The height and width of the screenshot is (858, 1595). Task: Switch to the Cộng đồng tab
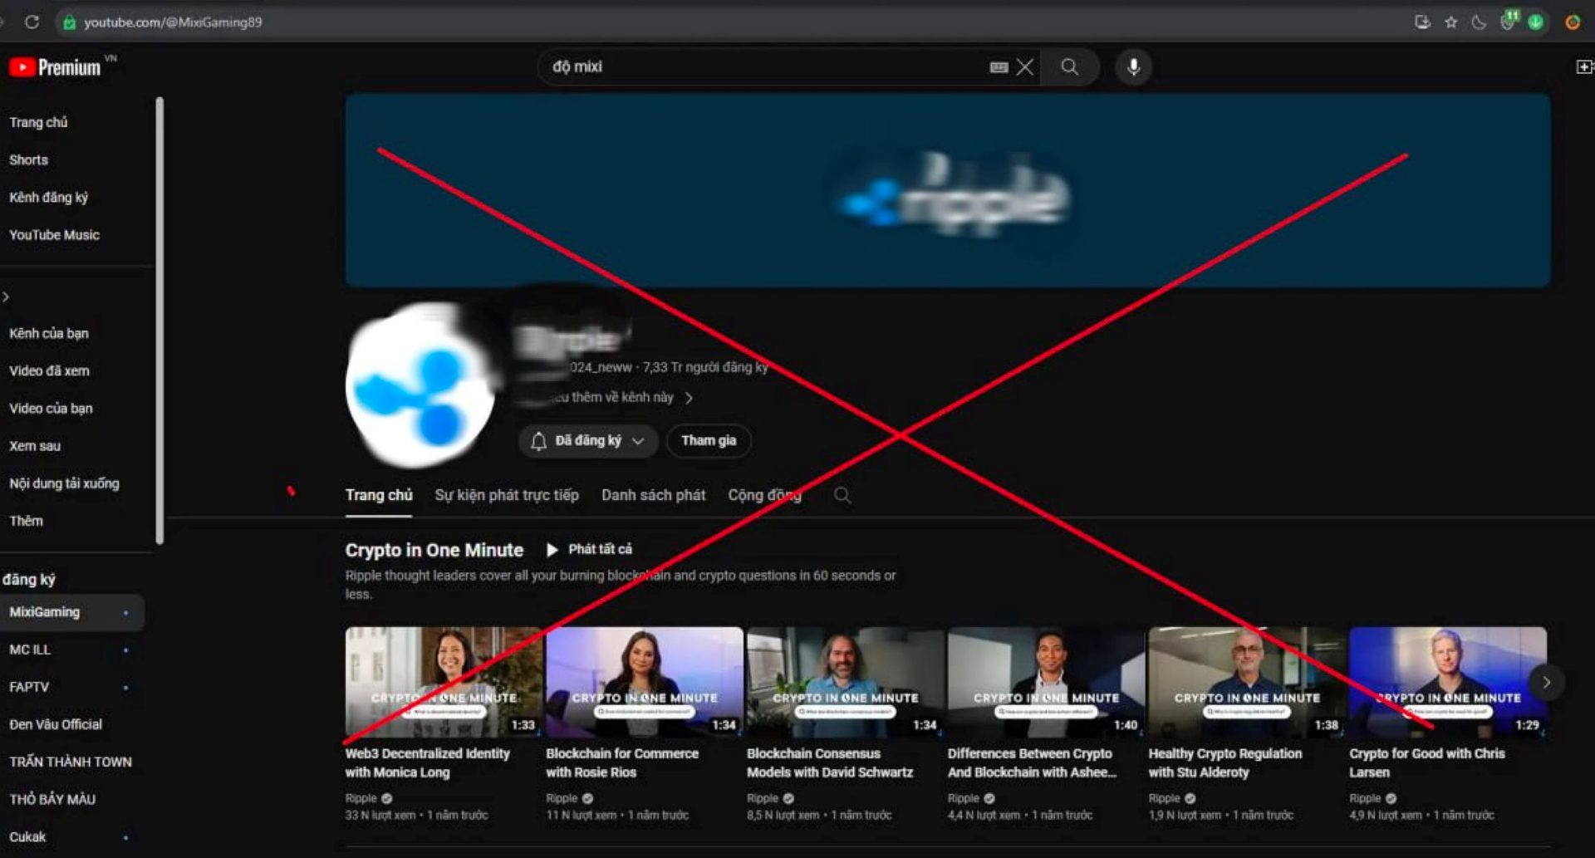click(x=763, y=495)
